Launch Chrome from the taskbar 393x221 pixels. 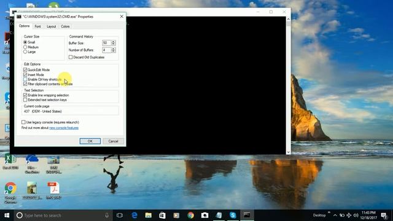191,215
